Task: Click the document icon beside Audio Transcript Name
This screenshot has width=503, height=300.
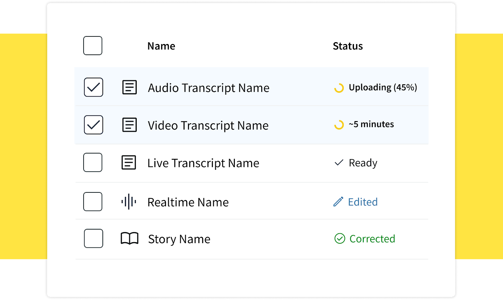Action: click(x=129, y=87)
